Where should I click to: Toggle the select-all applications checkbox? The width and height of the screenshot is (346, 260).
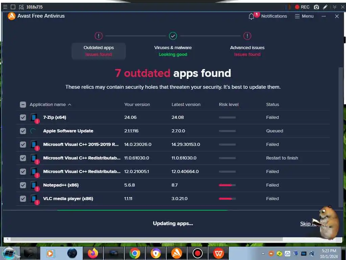pos(23,105)
